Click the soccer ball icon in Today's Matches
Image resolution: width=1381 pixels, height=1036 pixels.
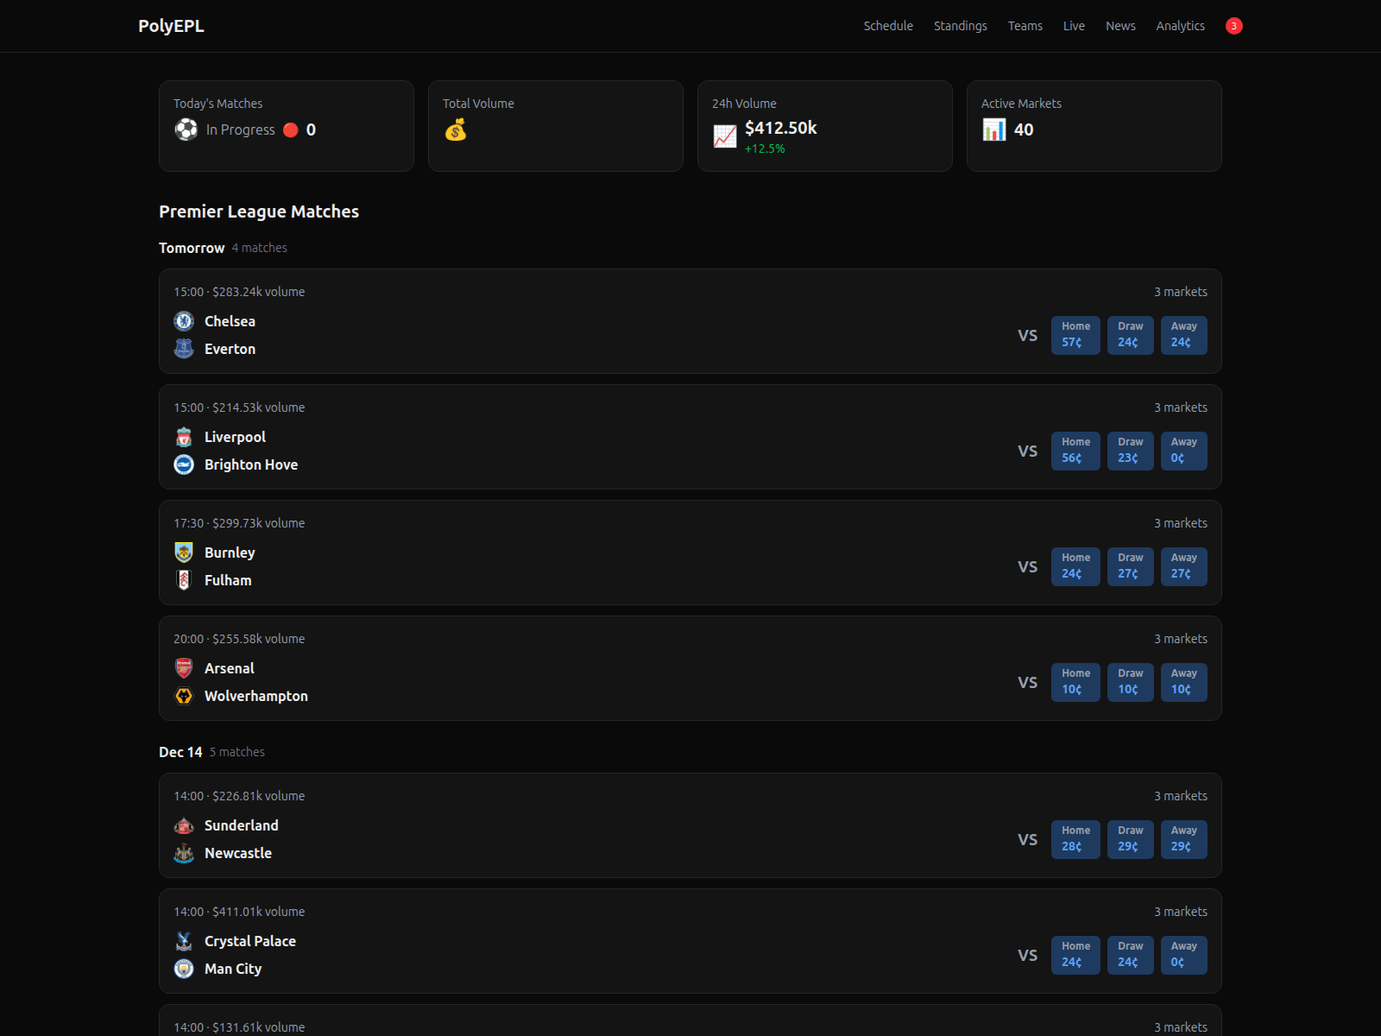[x=186, y=129]
